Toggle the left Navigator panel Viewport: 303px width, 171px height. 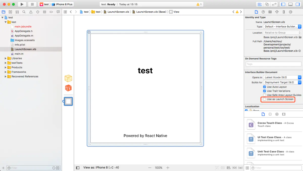pos(283,4)
